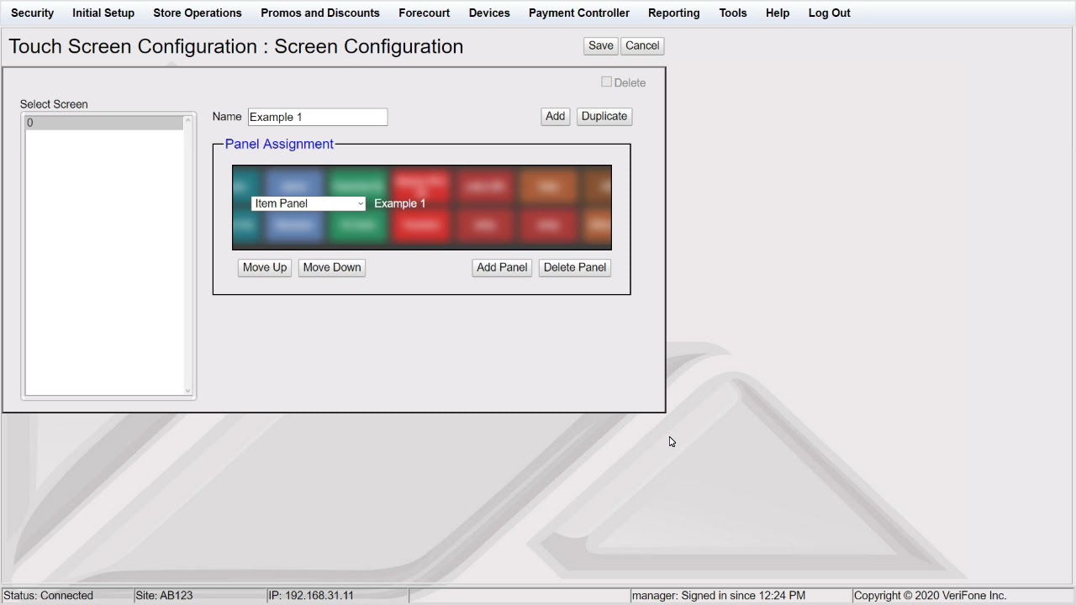Click the Cancel button
This screenshot has width=1076, height=605.
[x=642, y=46]
